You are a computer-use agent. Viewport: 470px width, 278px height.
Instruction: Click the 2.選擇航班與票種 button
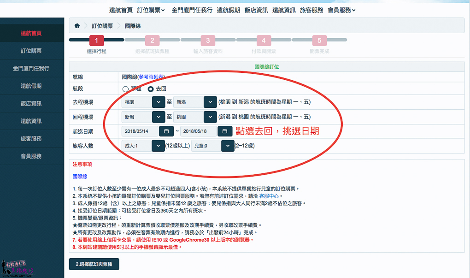(x=94, y=264)
